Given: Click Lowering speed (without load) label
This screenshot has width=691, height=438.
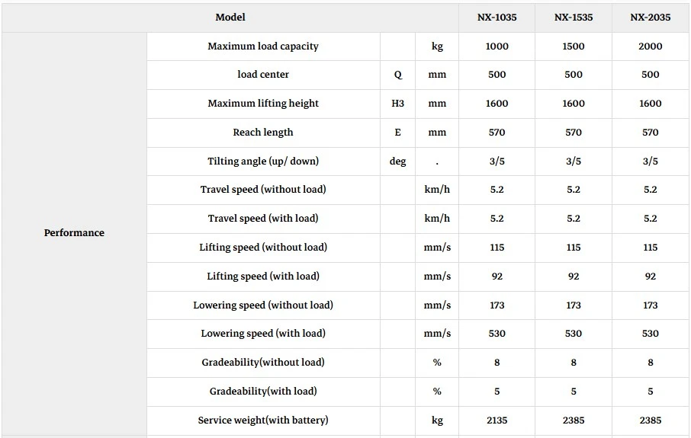Looking at the screenshot, I should tap(263, 305).
